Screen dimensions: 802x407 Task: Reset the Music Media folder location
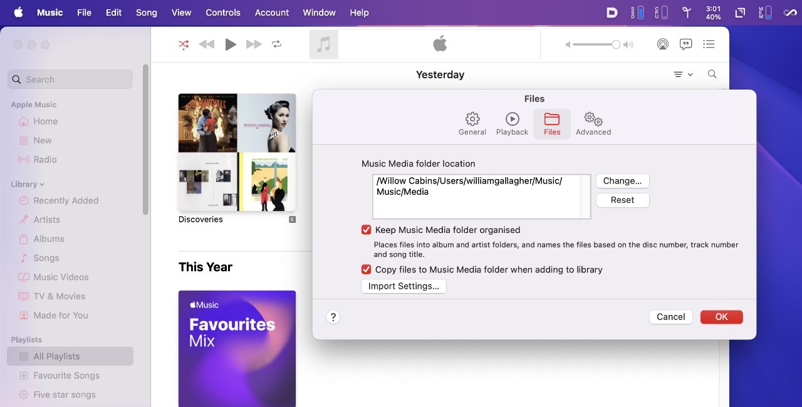622,200
